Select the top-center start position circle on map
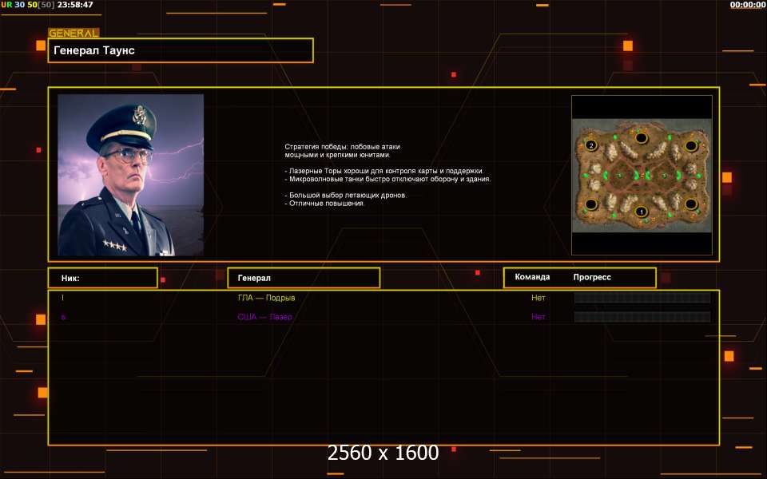Image resolution: width=767 pixels, height=479 pixels. (x=641, y=138)
